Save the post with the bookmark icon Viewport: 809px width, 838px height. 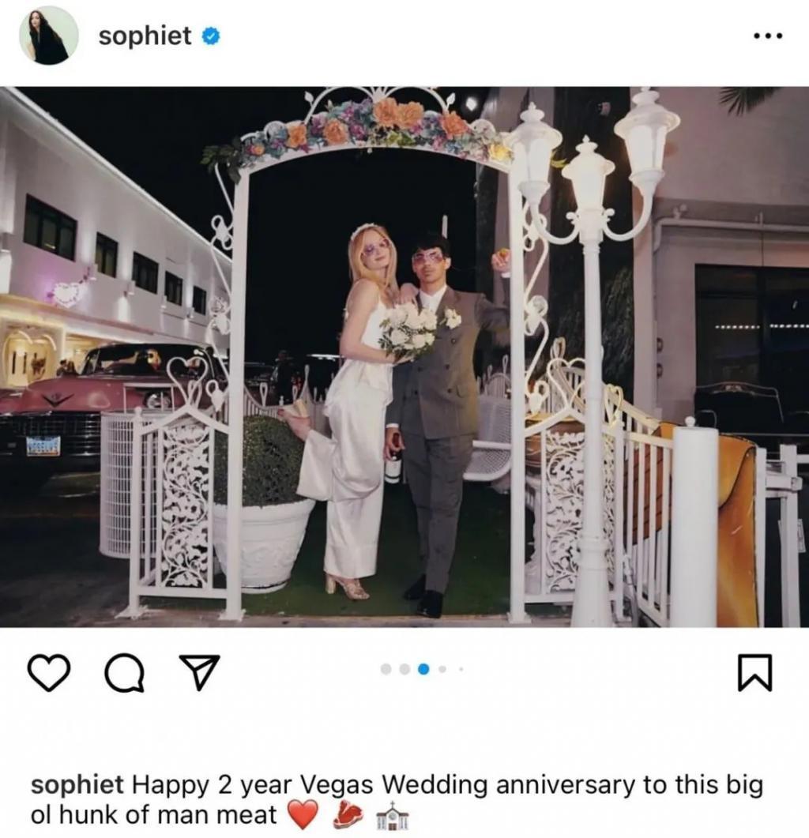[x=755, y=672]
